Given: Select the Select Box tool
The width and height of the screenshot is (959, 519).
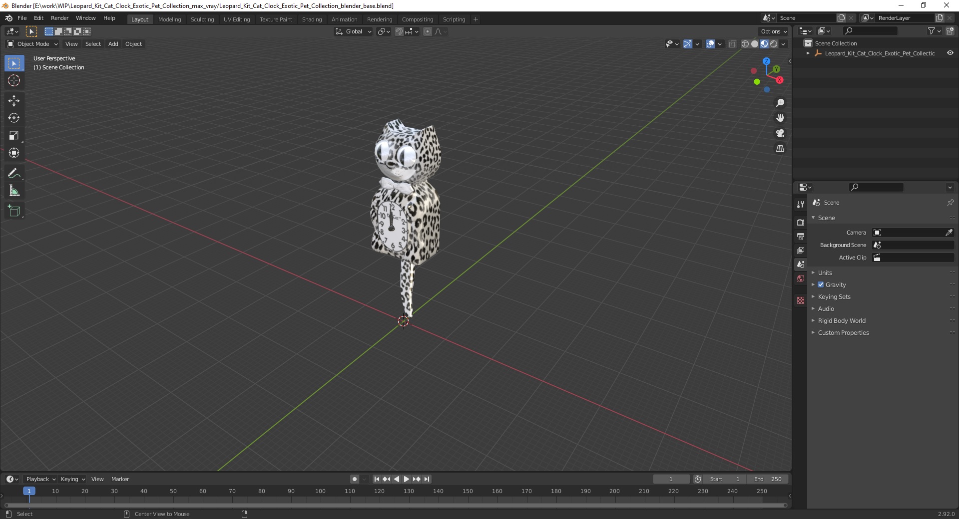Looking at the screenshot, I should click(14, 63).
